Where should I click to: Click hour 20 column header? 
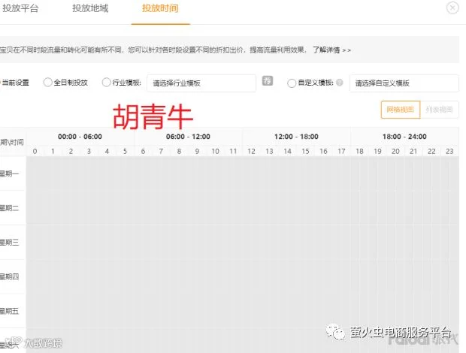[395, 152]
